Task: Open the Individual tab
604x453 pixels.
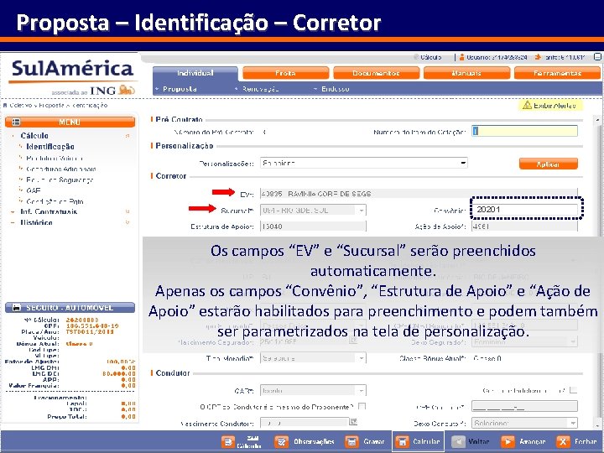Action: coord(195,73)
